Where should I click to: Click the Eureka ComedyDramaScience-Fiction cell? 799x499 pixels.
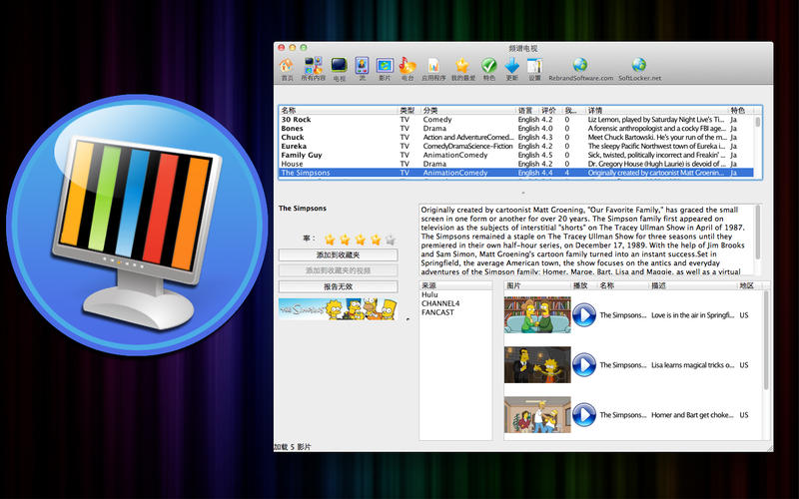[x=467, y=146]
